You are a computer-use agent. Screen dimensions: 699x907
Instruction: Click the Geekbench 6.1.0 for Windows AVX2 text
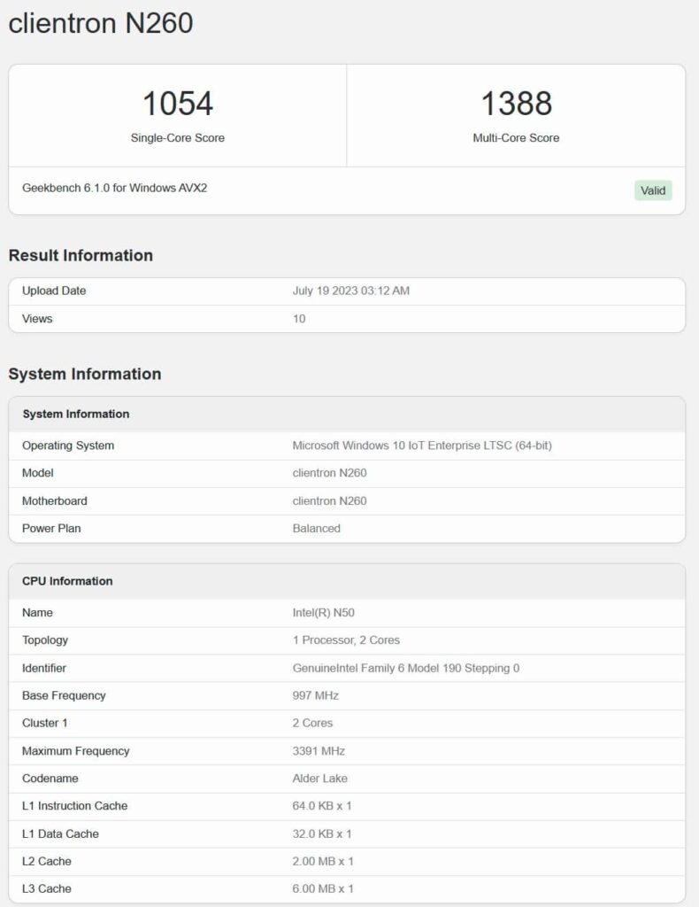(114, 188)
